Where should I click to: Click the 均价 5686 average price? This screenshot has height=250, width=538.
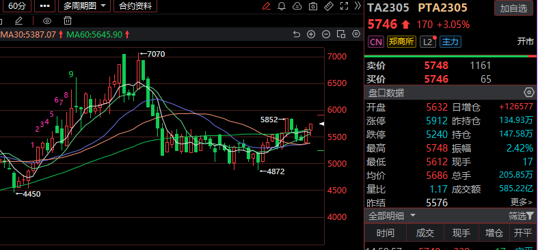(x=437, y=176)
